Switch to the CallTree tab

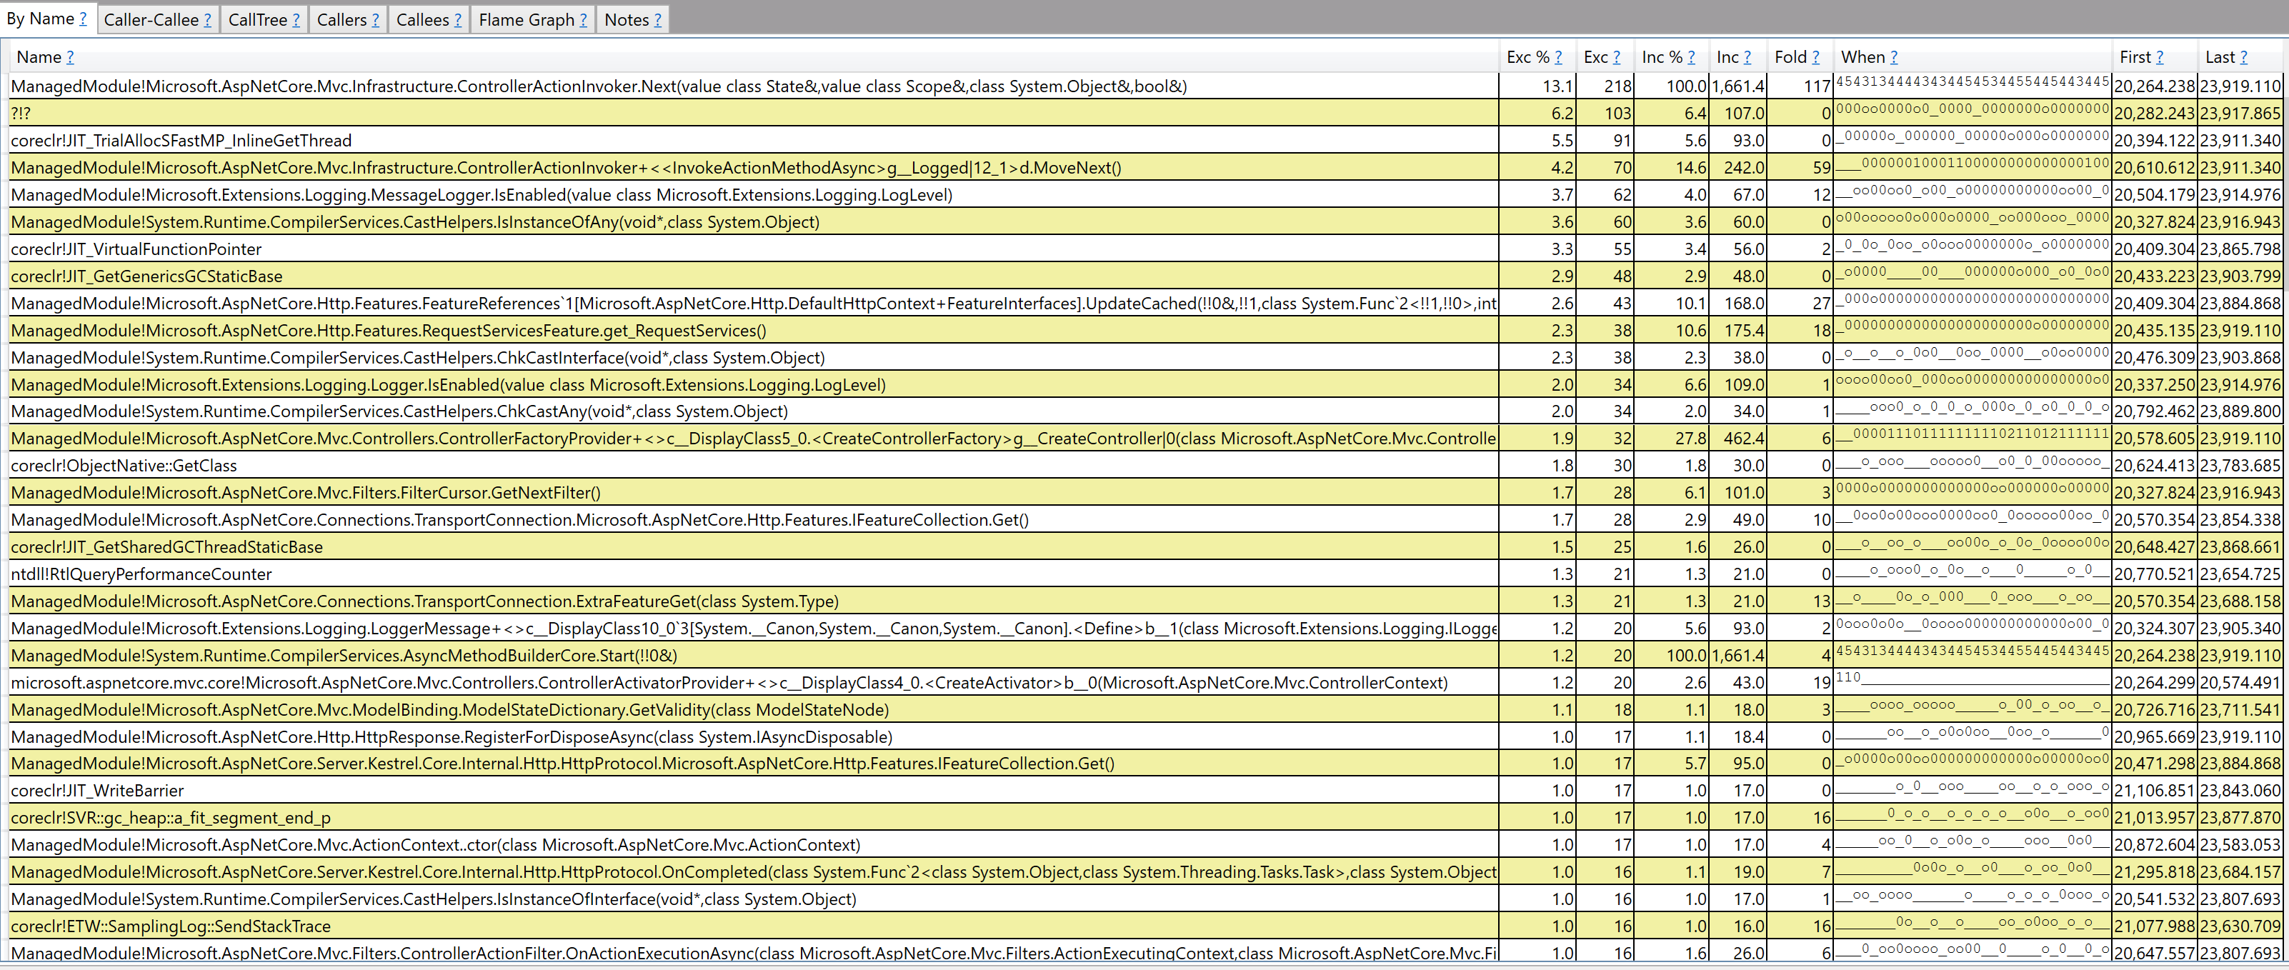pyautogui.click(x=256, y=19)
